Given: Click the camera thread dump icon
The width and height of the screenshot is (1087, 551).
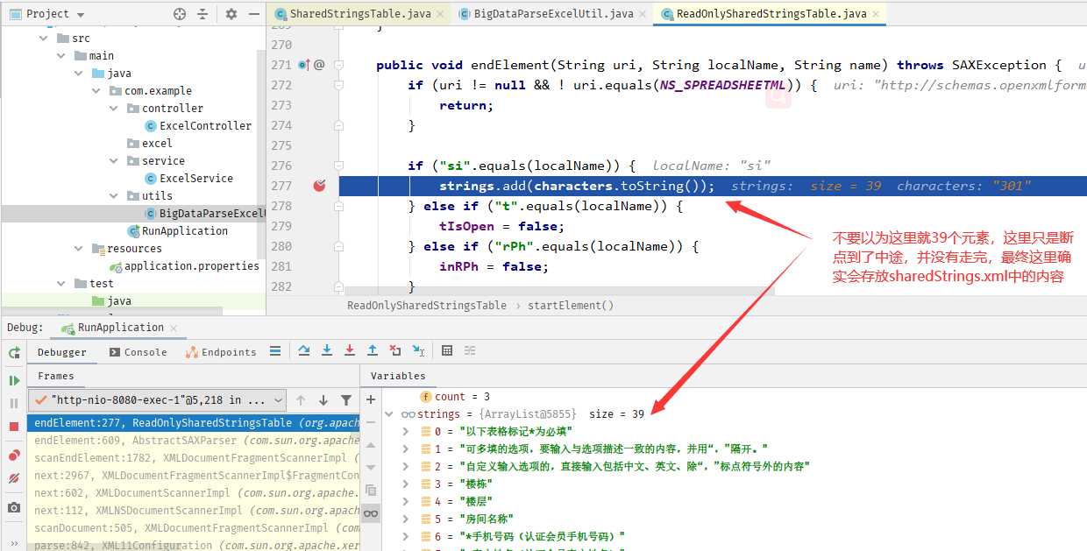Looking at the screenshot, I should click(14, 508).
